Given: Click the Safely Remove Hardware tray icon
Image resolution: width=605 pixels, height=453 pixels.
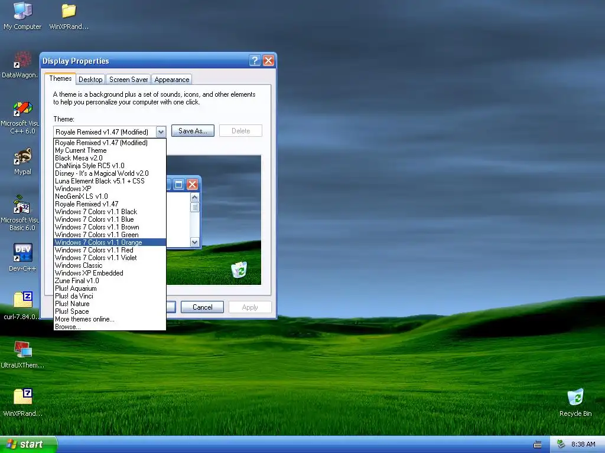Looking at the screenshot, I should click(561, 444).
